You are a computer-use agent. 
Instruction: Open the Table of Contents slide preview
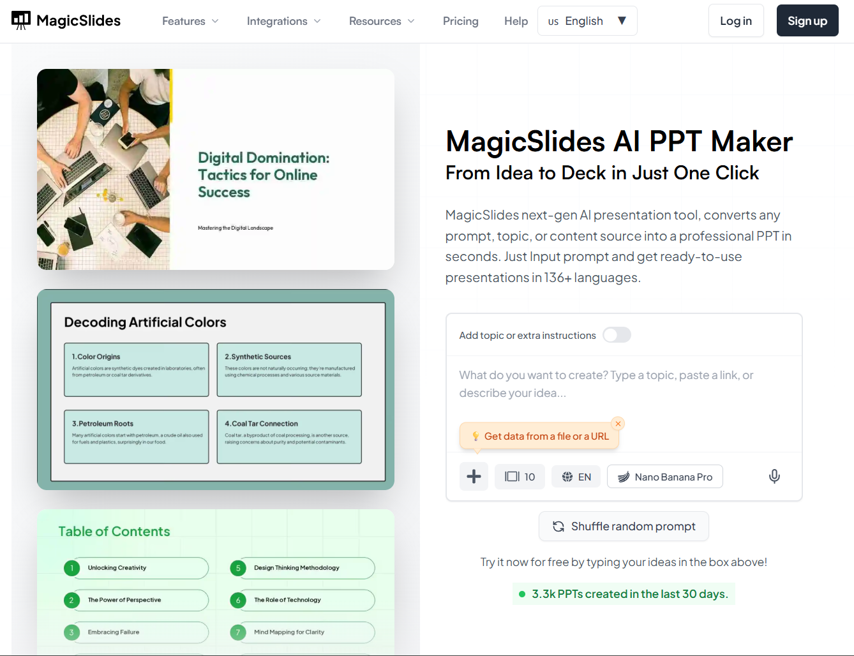[x=216, y=582]
